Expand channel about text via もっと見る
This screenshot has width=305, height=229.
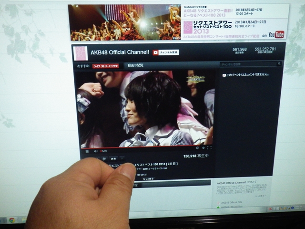[x=261, y=196]
